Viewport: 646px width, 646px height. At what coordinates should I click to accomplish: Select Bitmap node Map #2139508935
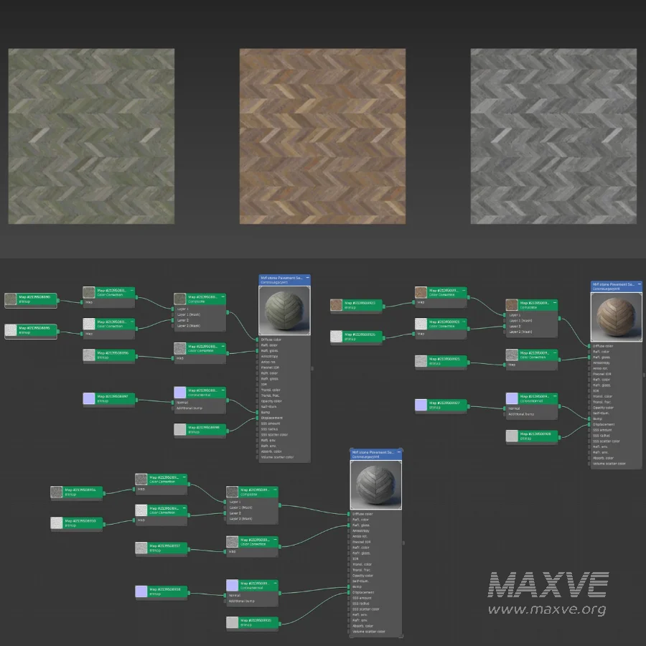click(x=252, y=622)
